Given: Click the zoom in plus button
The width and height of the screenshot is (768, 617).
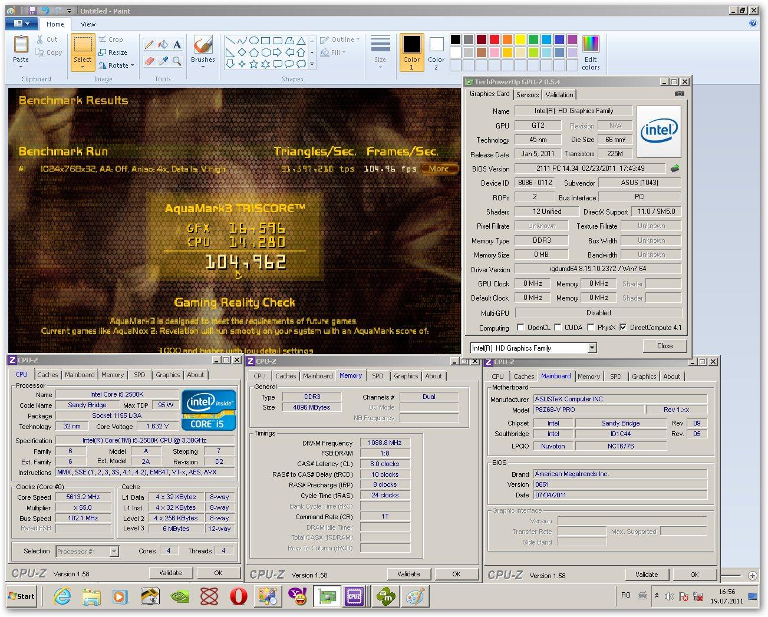Looking at the screenshot, I should (x=753, y=575).
